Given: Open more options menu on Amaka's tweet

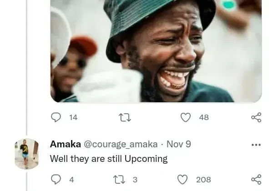Looking at the screenshot, I should [x=256, y=145].
